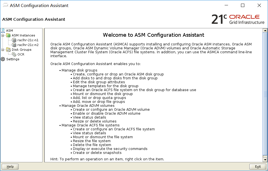Select raclhr-21c-n2 instance label

tap(28, 45)
